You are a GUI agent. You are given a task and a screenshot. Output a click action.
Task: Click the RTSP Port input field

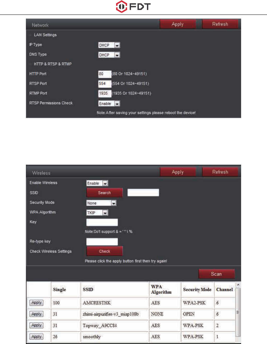(105, 84)
